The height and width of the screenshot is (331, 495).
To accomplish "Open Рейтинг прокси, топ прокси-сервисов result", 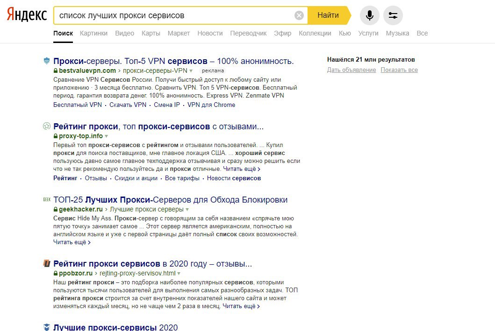I will click(x=158, y=127).
